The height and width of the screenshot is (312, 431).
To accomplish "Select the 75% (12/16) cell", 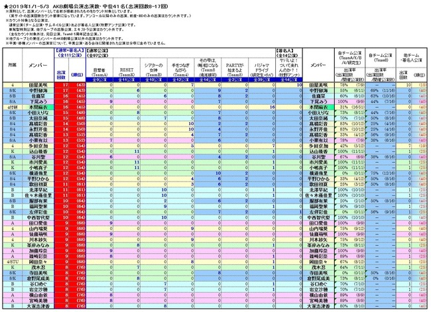I will pos(381,174).
